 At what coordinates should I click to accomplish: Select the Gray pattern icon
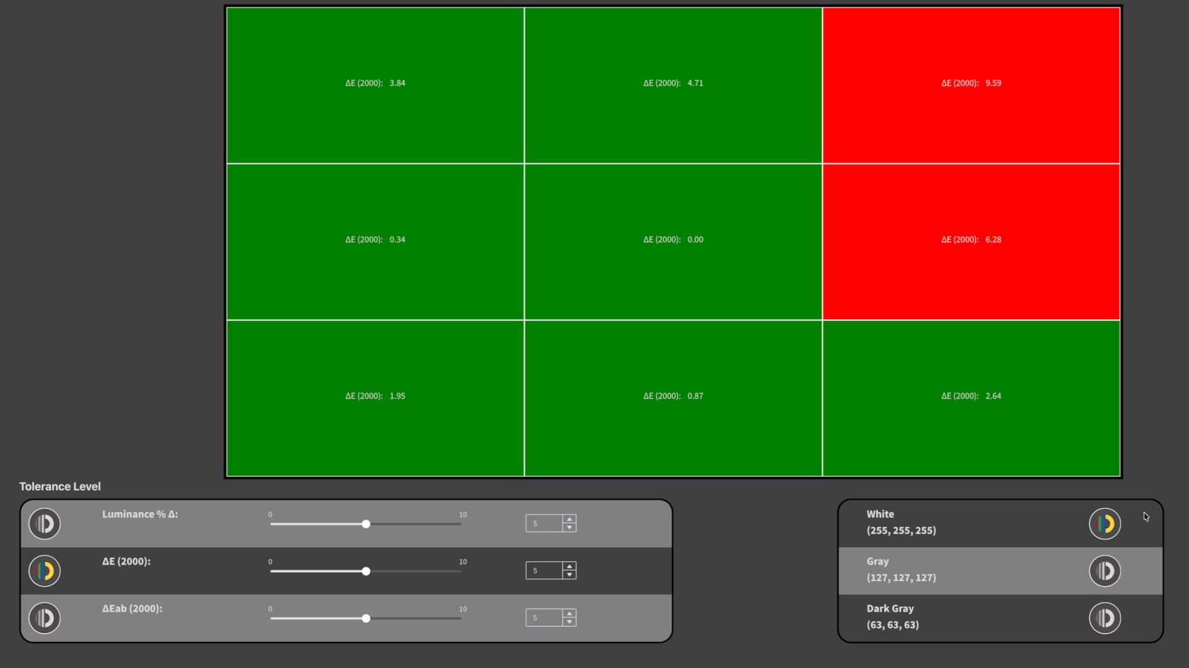[x=1105, y=571]
